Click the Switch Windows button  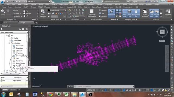[145, 13]
